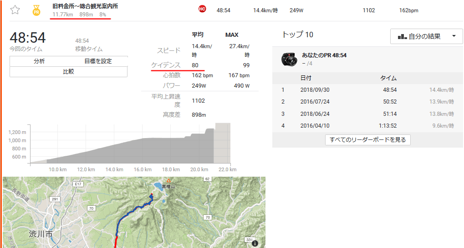
Task: Click the bar chart icon beside 自分の結果
Action: pos(402,37)
